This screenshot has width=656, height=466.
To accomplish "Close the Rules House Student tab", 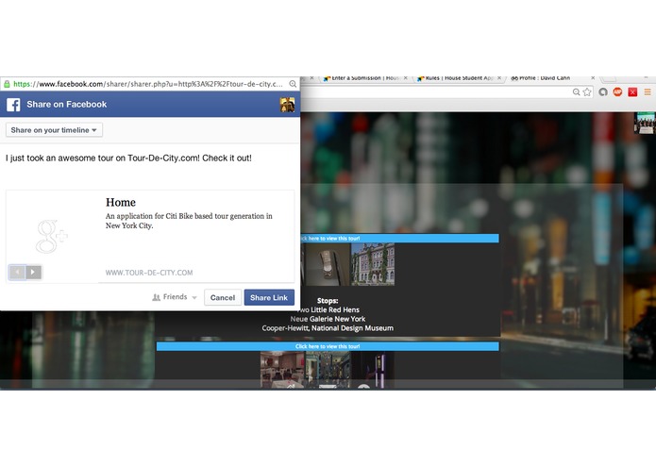I will pos(499,78).
